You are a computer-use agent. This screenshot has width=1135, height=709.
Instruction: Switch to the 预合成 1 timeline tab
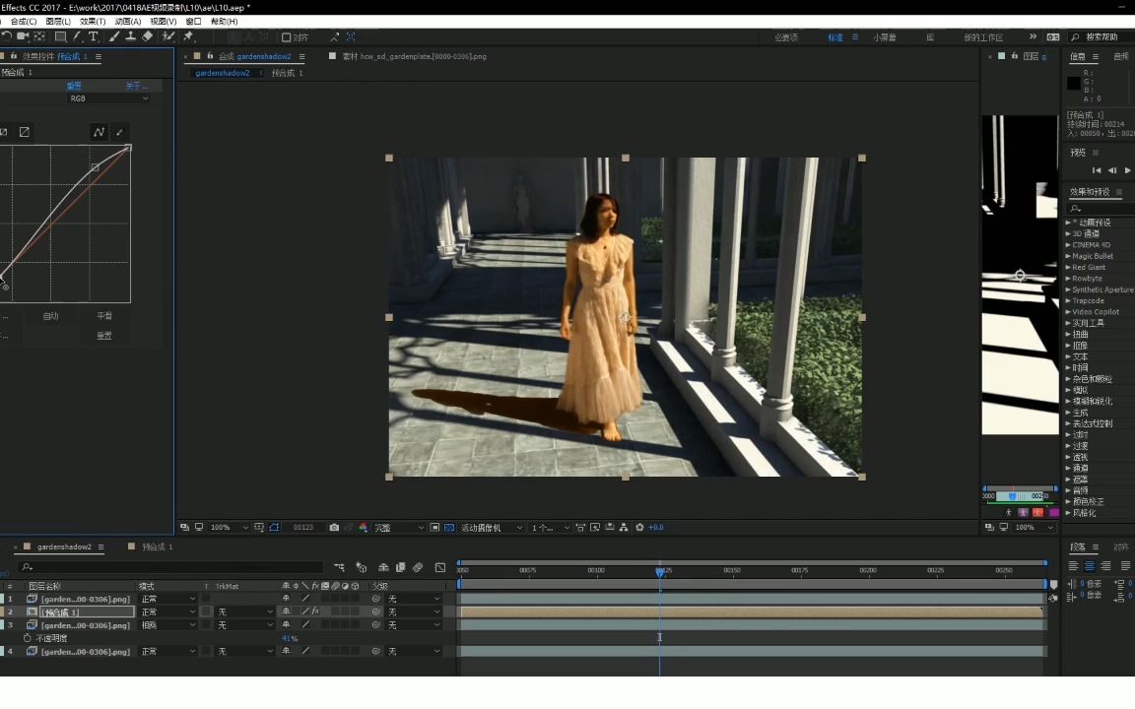157,547
